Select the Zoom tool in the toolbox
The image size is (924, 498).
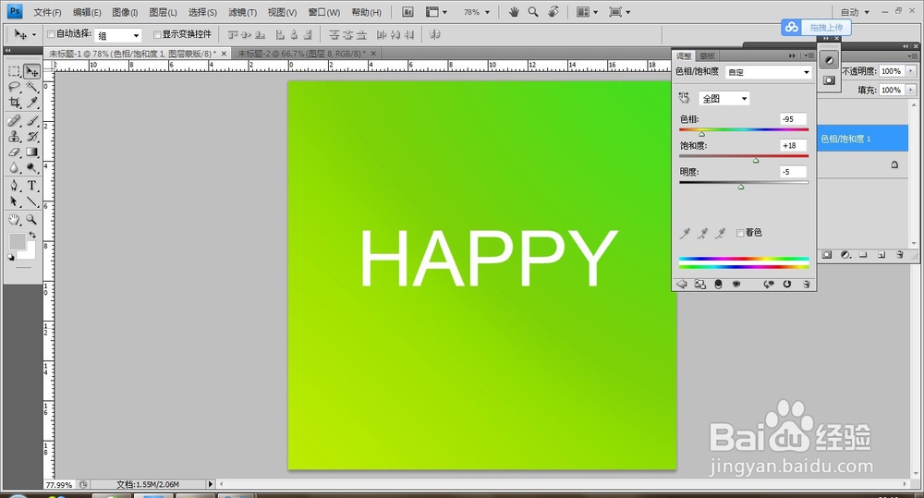31,220
